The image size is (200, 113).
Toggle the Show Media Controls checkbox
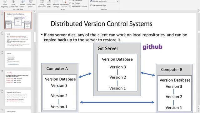(x=70, y=6)
